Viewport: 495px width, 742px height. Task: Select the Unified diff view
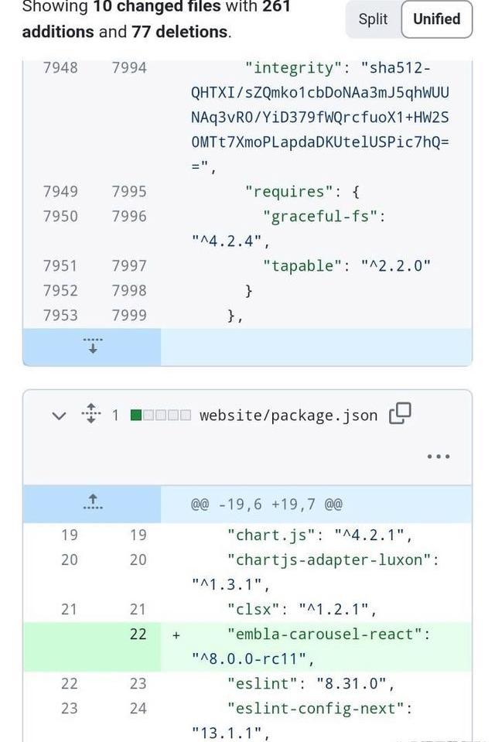(436, 19)
